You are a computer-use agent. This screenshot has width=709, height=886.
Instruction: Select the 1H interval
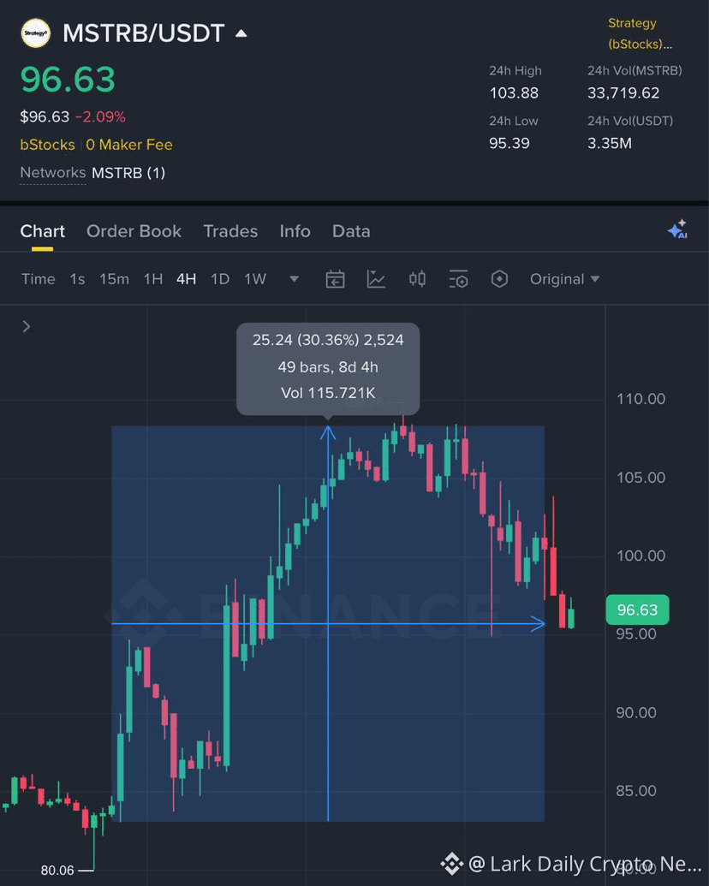tap(153, 279)
